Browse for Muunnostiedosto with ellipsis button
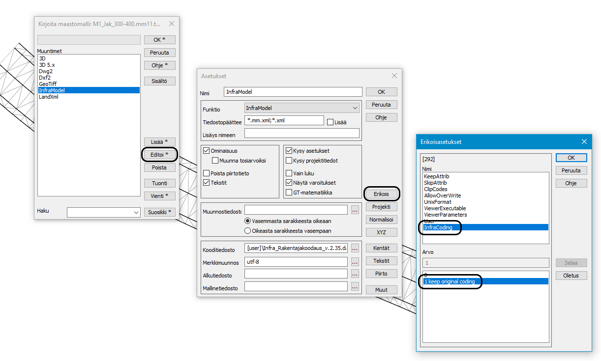This screenshot has width=601, height=361. (355, 210)
